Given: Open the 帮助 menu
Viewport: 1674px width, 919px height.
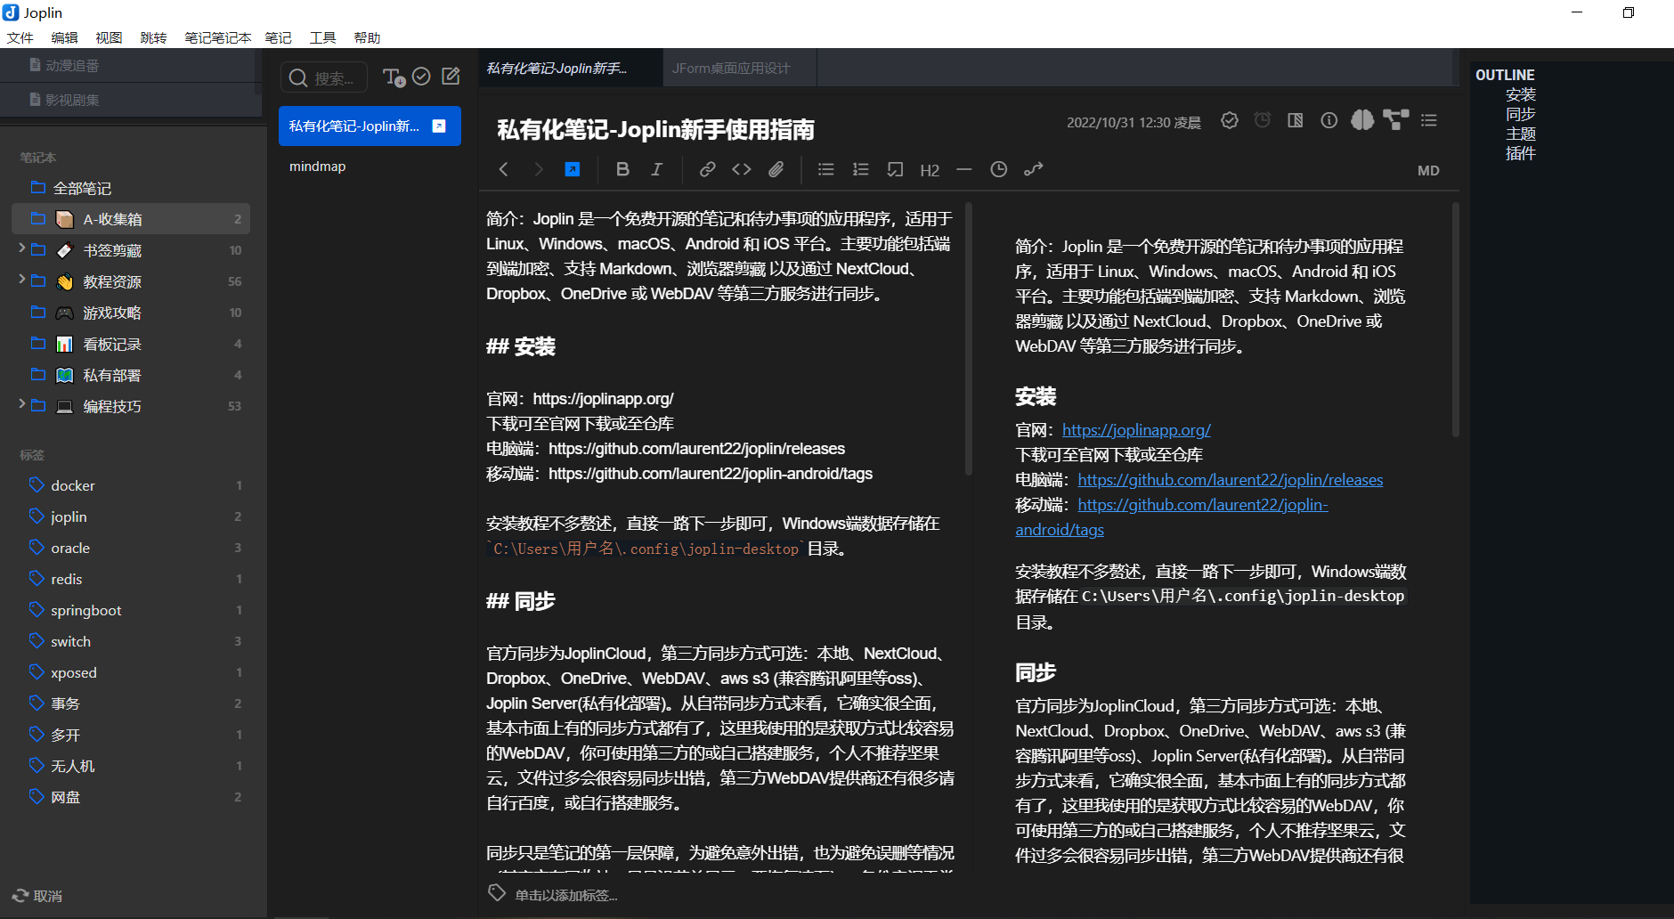Looking at the screenshot, I should click(367, 37).
